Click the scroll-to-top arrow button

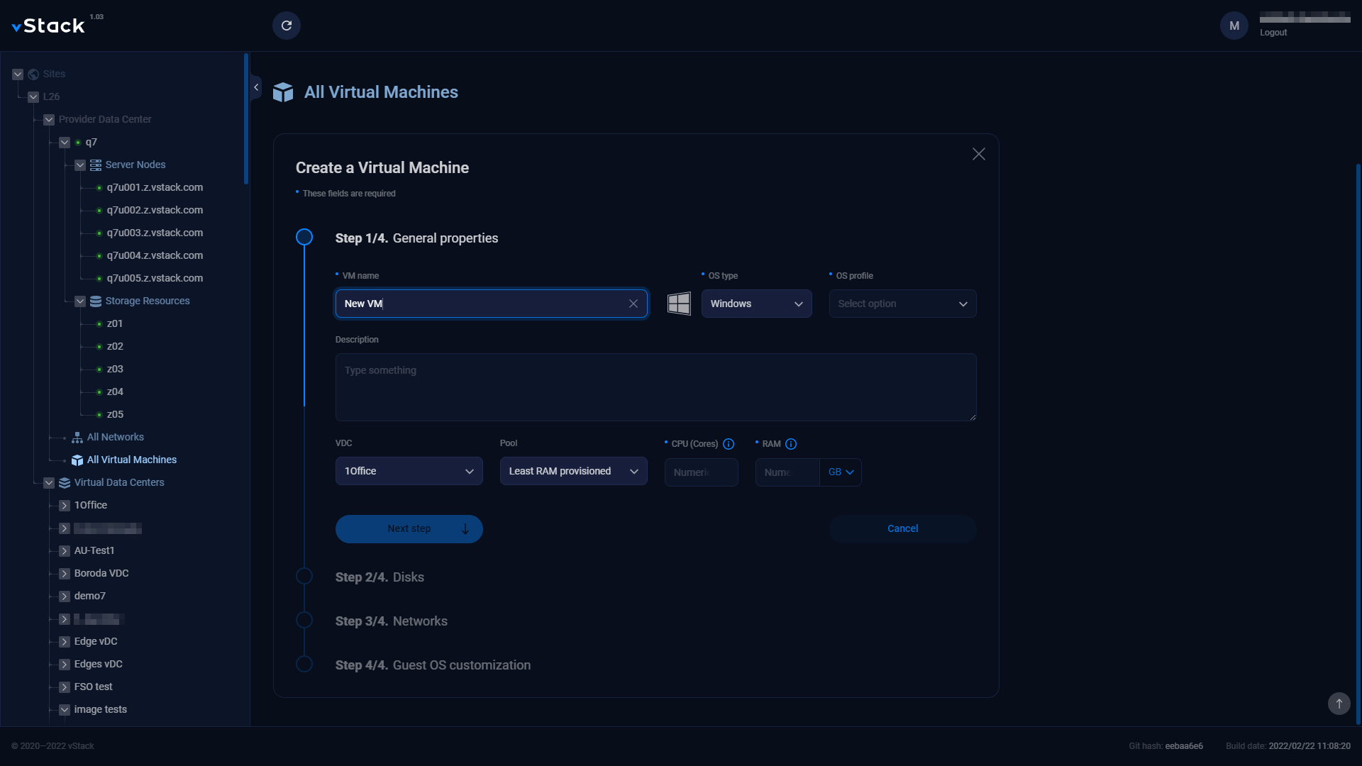(x=1339, y=704)
